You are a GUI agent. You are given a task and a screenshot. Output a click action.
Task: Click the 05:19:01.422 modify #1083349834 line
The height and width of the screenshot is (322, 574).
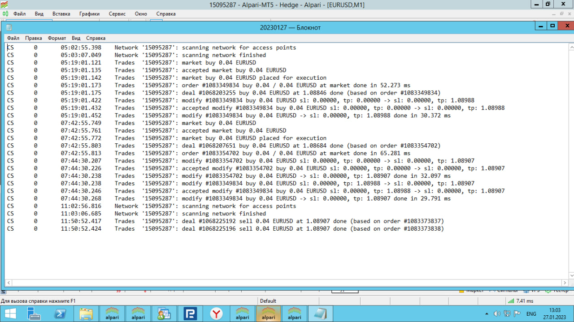click(241, 100)
